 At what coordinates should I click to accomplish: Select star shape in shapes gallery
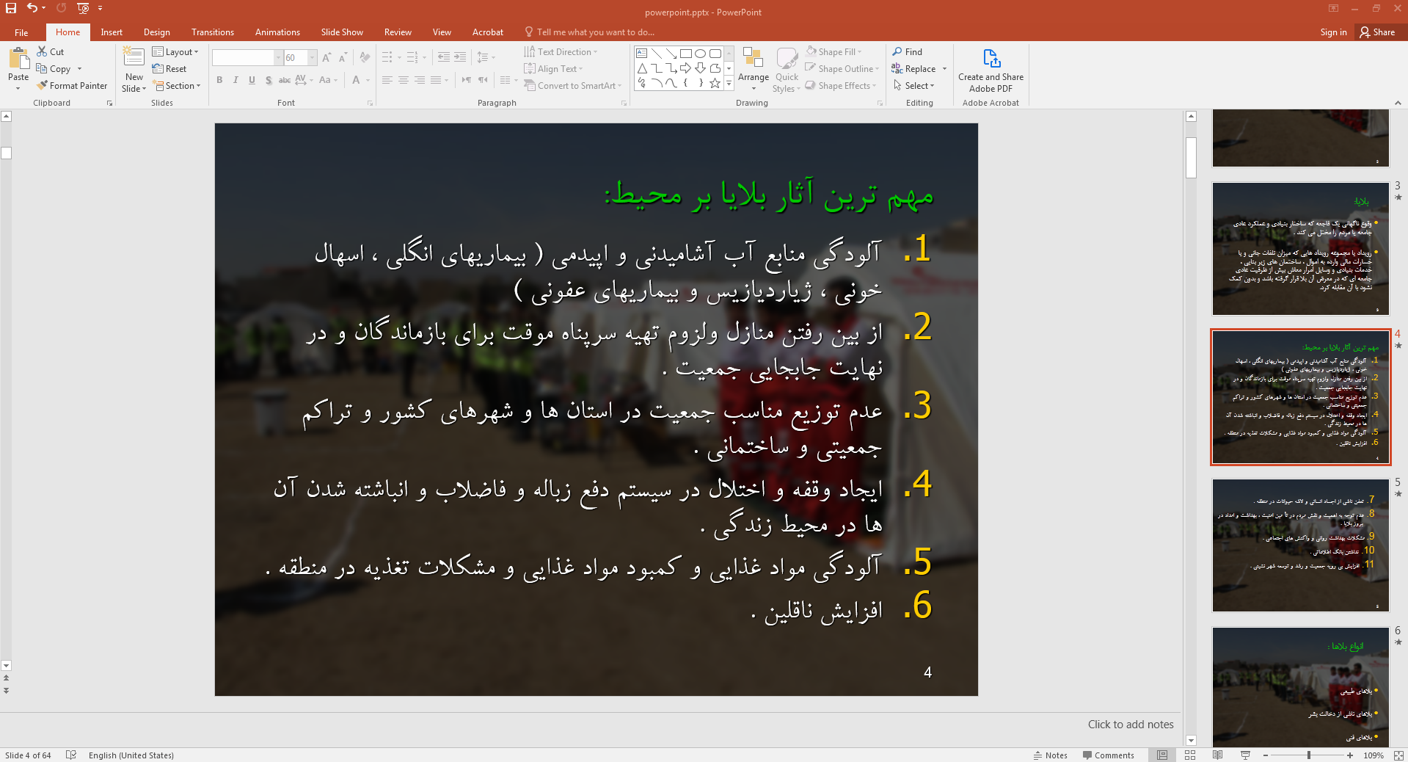(715, 83)
